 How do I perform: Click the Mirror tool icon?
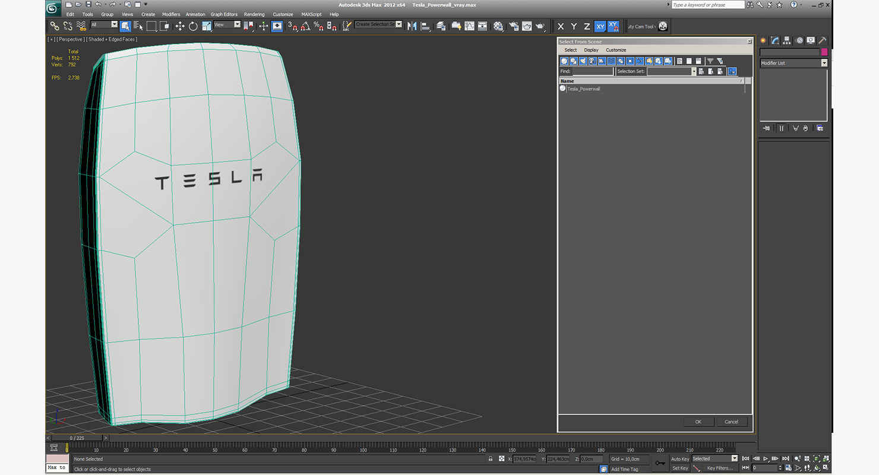412,26
